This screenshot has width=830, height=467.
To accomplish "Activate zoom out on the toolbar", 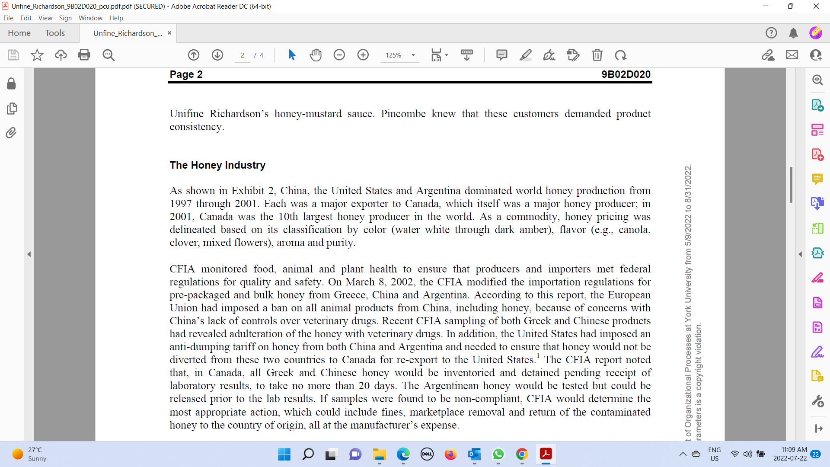I will [x=339, y=55].
